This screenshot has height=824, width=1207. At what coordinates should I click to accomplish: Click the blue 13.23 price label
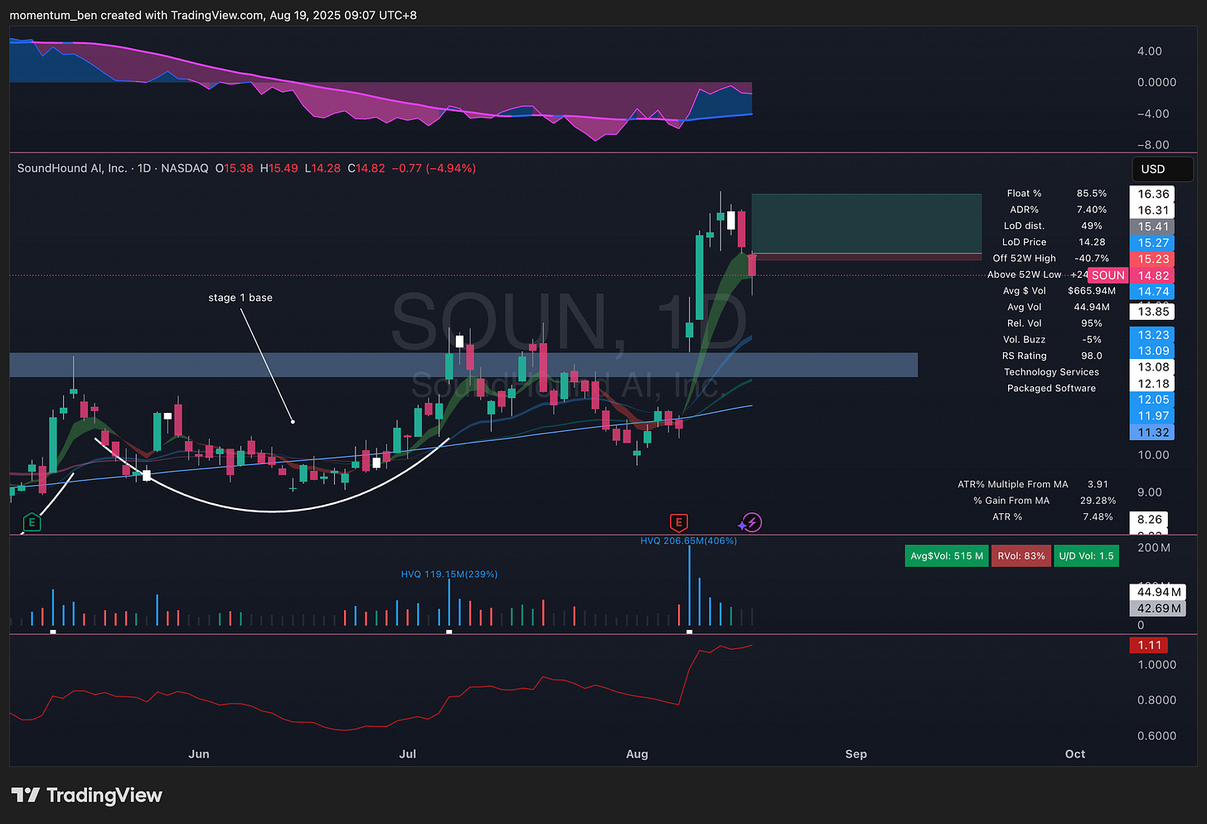pyautogui.click(x=1153, y=335)
